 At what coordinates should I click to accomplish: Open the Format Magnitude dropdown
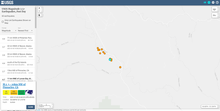pos(9,31)
